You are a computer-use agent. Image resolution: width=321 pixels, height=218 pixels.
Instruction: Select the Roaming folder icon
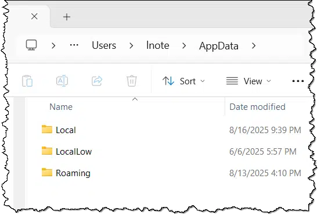[x=47, y=172]
